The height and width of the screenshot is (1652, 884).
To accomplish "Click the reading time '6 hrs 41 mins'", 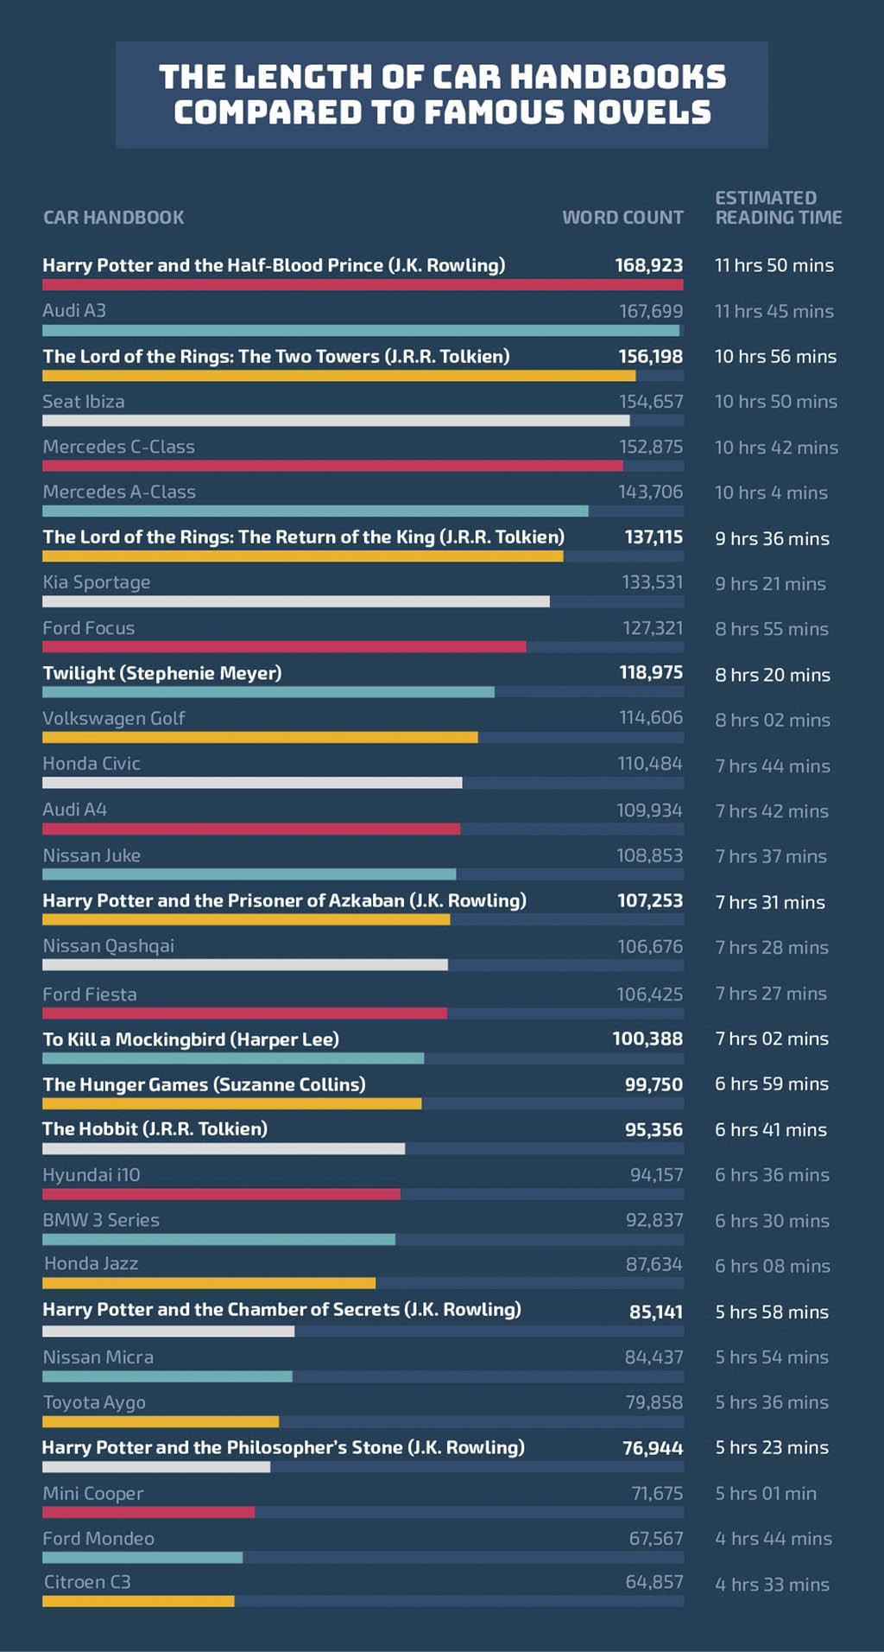I will (771, 1129).
